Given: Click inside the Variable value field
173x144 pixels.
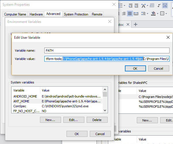Looking at the screenshot, I should [x=107, y=59].
